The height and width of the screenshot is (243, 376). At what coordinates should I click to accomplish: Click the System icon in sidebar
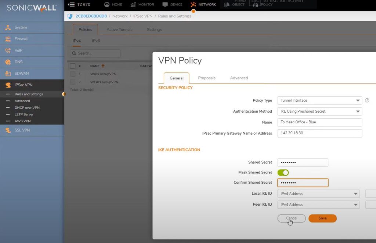(8, 27)
